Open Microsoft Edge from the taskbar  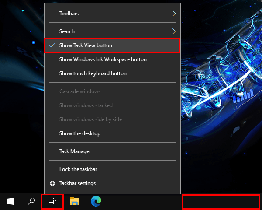click(96, 201)
